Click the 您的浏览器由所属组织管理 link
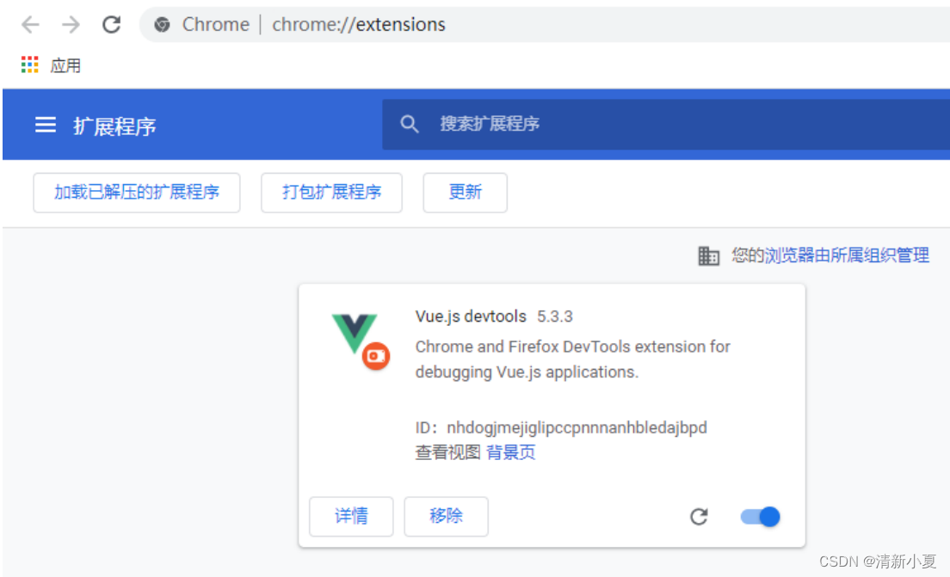Screen dimensions: 950x577 pyautogui.click(x=830, y=255)
